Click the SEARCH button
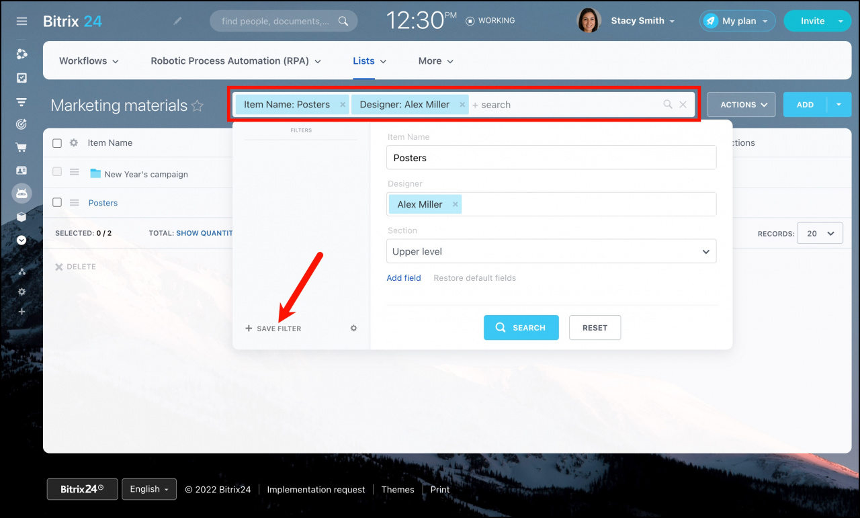 [521, 328]
